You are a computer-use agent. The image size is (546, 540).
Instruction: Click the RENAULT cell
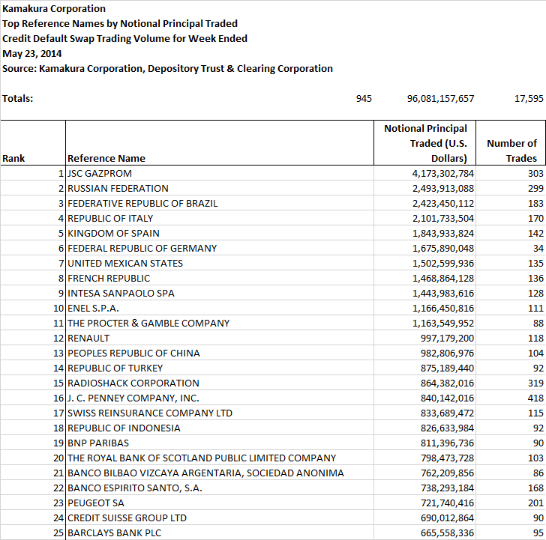220,338
